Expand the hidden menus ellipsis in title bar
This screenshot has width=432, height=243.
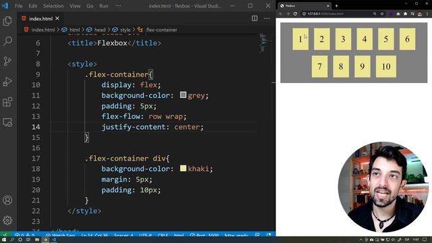(118, 6)
